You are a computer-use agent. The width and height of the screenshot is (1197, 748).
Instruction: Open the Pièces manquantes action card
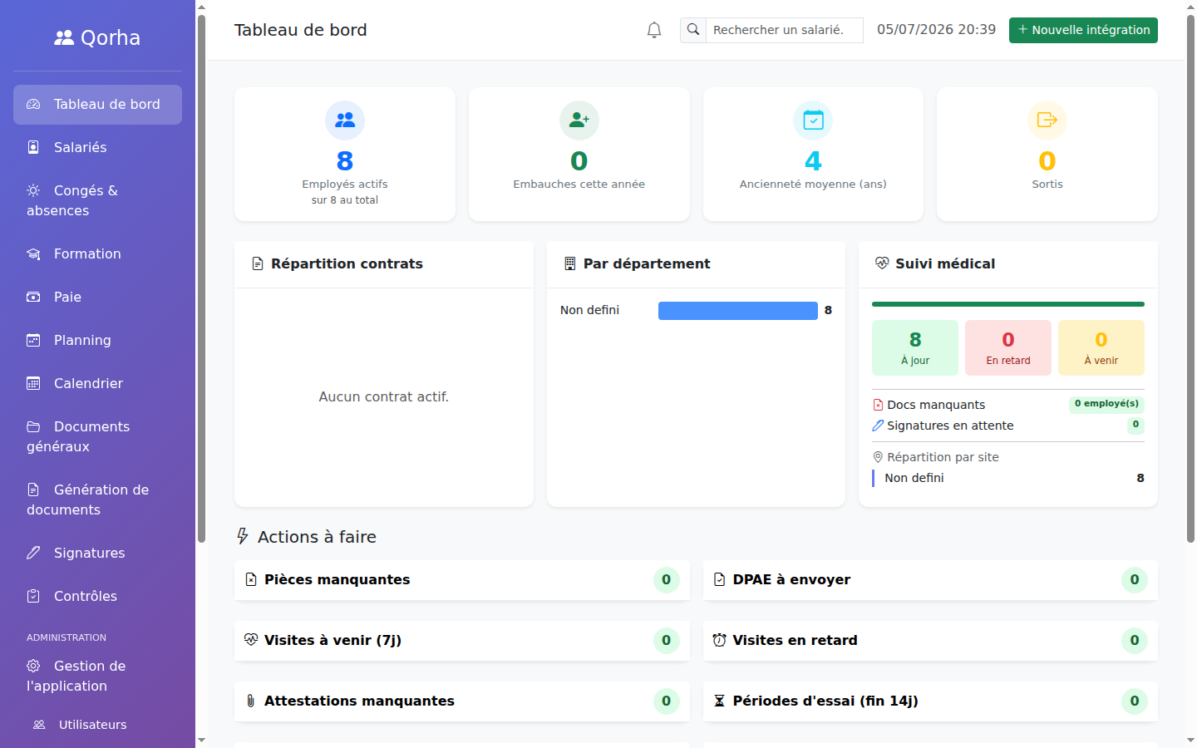462,580
